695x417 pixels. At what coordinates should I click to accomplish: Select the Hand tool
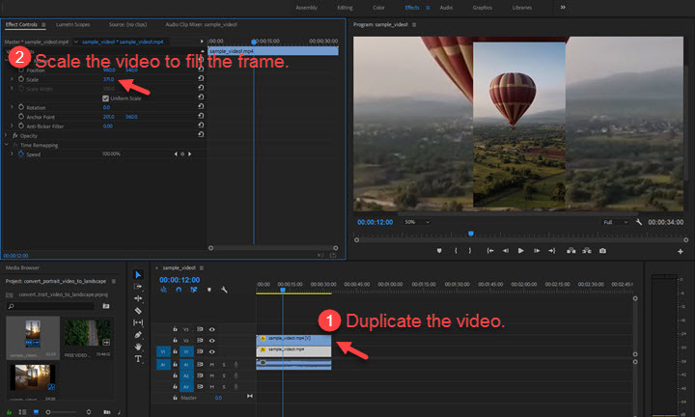click(x=138, y=347)
